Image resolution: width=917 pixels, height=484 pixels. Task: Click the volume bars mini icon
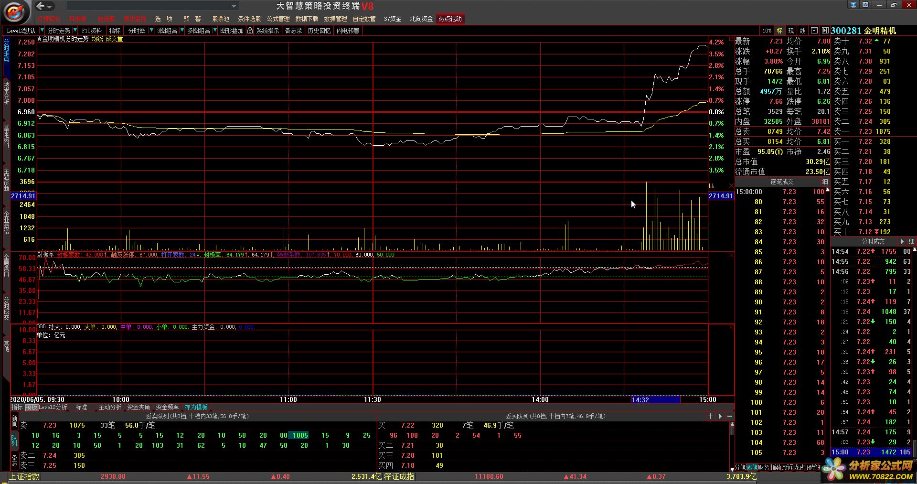[712, 185]
